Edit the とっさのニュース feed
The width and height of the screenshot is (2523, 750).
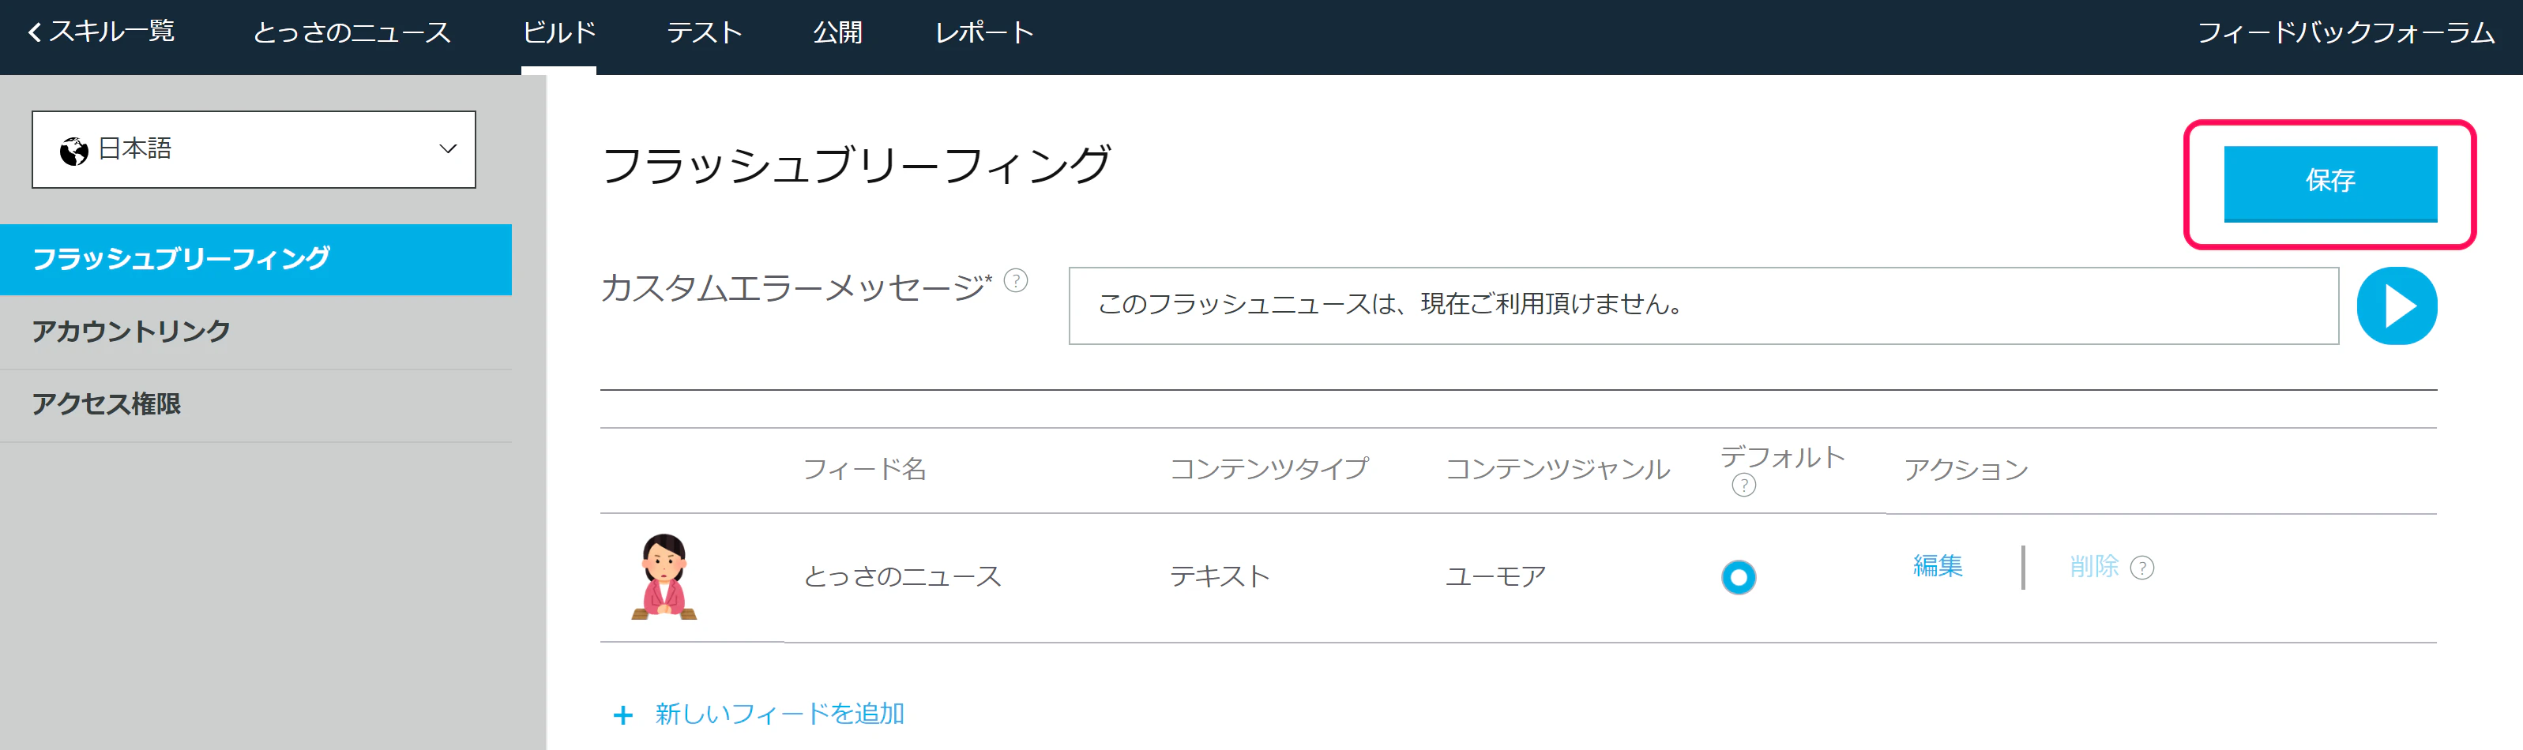[x=1938, y=566]
